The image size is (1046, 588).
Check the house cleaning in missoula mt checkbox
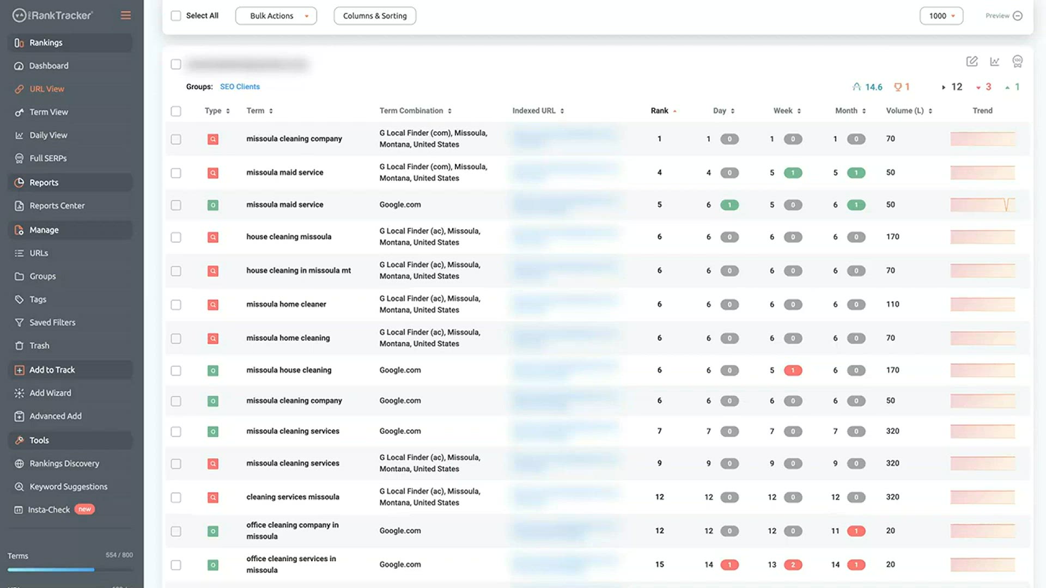tap(176, 271)
